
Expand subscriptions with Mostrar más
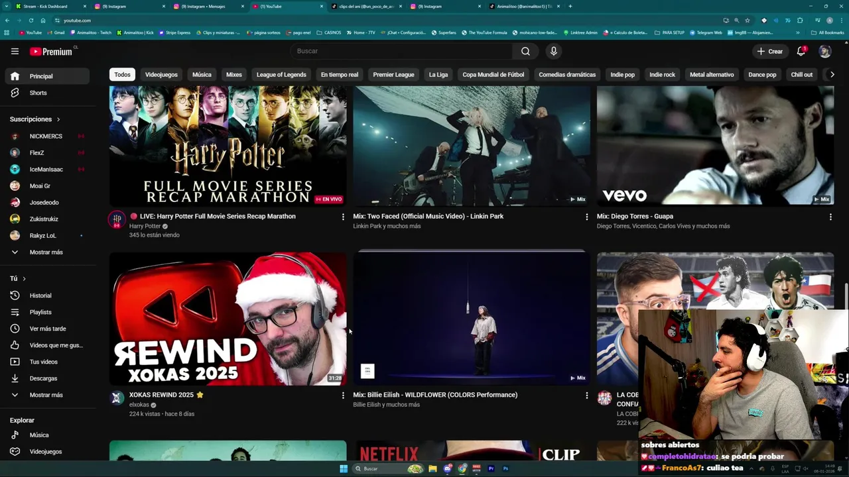[46, 252]
